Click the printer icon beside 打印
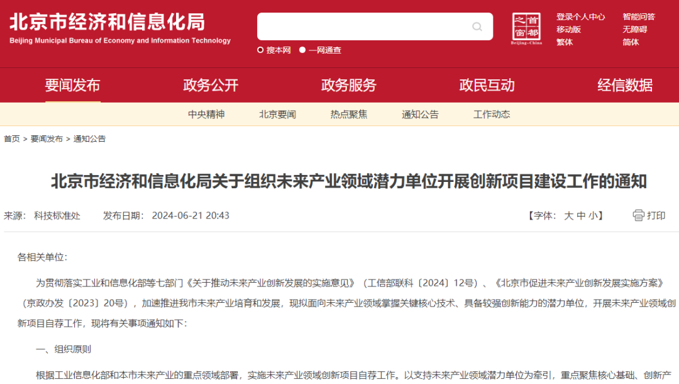This screenshot has height=384, width=679. (x=638, y=215)
